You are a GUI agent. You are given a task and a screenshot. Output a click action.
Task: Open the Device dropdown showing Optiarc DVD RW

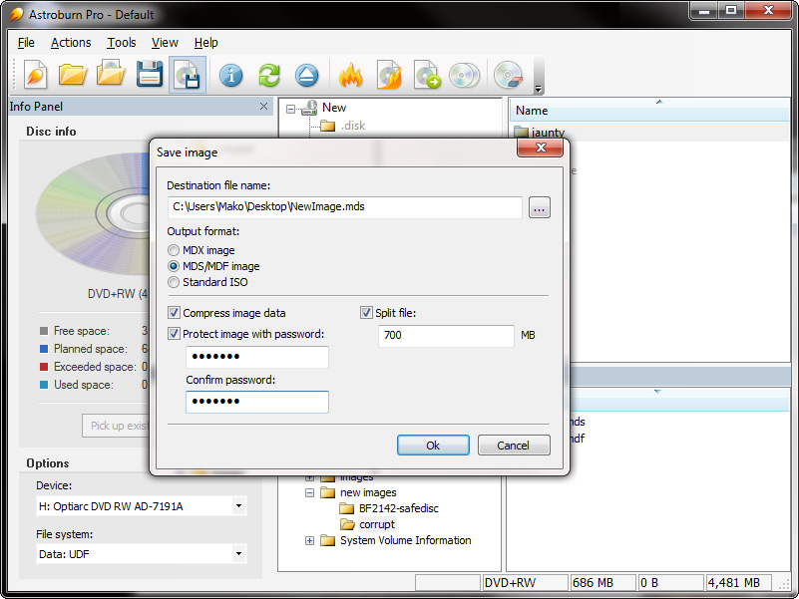(238, 505)
